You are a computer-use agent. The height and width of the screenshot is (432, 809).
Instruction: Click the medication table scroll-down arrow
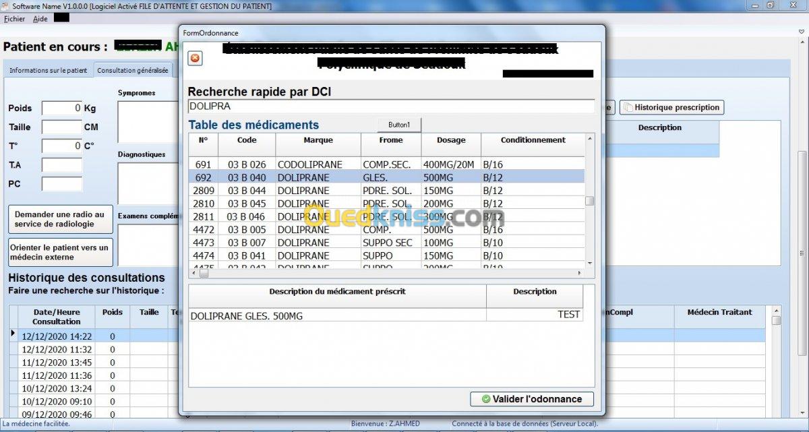pyautogui.click(x=590, y=263)
